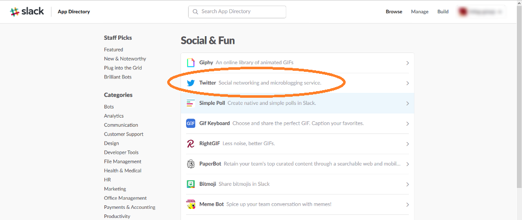Click the Gif Keyboard app name

[x=215, y=123]
